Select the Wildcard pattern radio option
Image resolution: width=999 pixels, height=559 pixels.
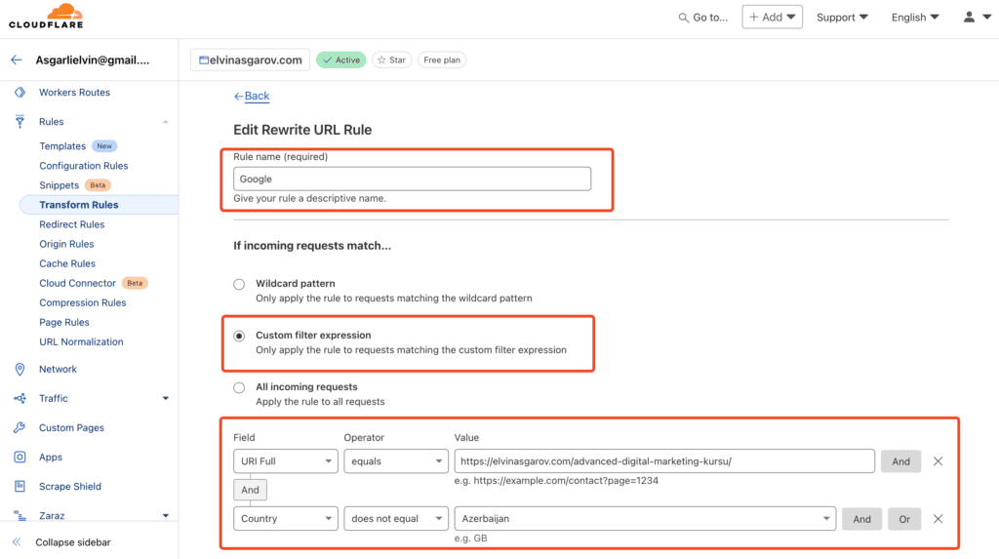point(239,284)
